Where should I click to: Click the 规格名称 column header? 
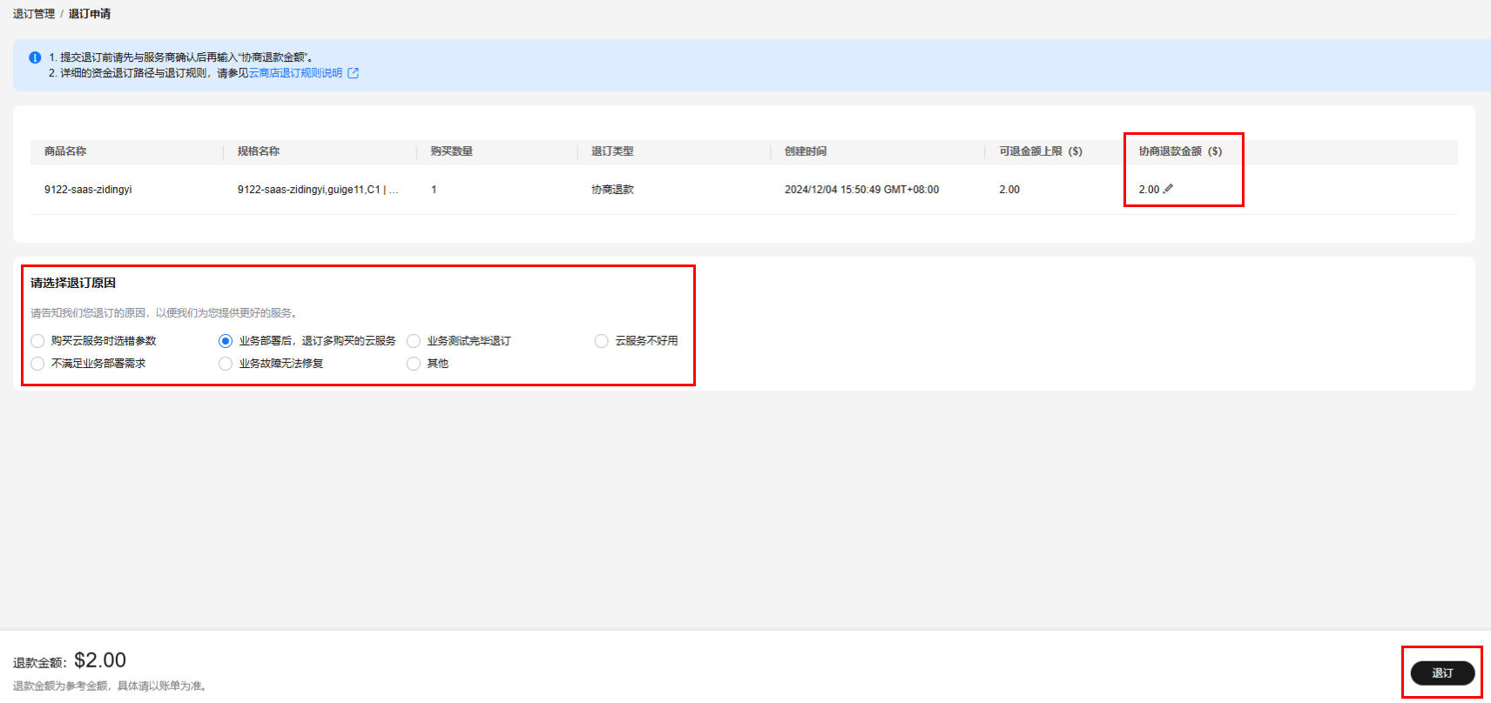[x=259, y=151]
